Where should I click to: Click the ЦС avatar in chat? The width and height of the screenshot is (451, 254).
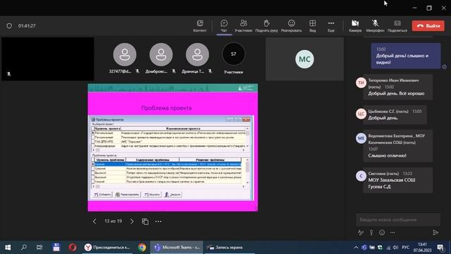pyautogui.click(x=361, y=114)
